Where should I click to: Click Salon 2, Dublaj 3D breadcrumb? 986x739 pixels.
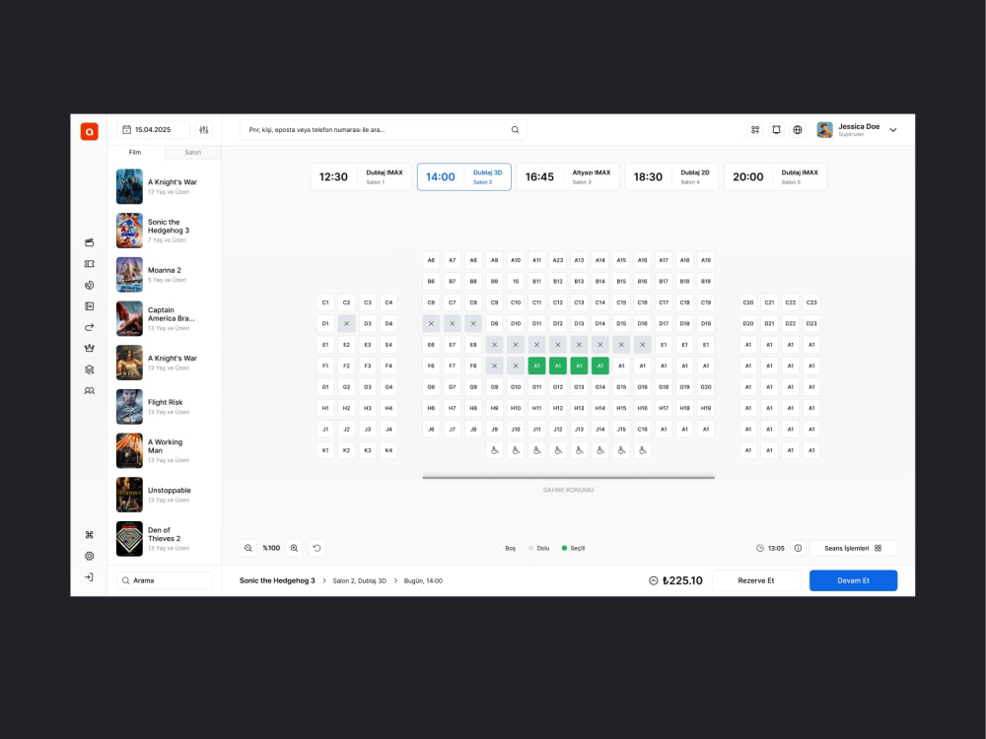(359, 580)
